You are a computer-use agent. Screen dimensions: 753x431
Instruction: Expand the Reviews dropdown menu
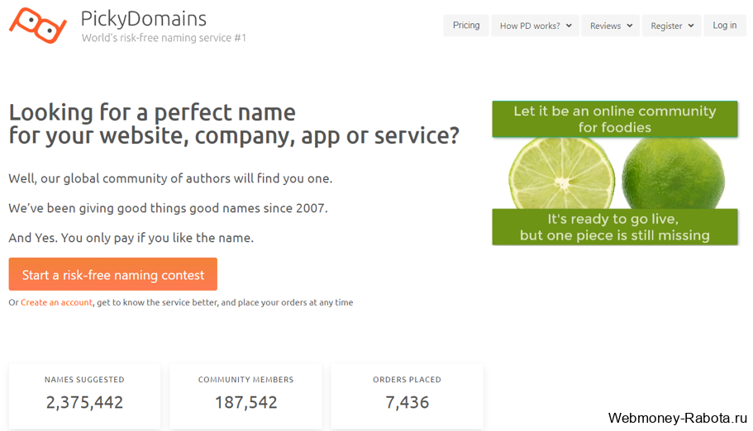click(x=610, y=26)
